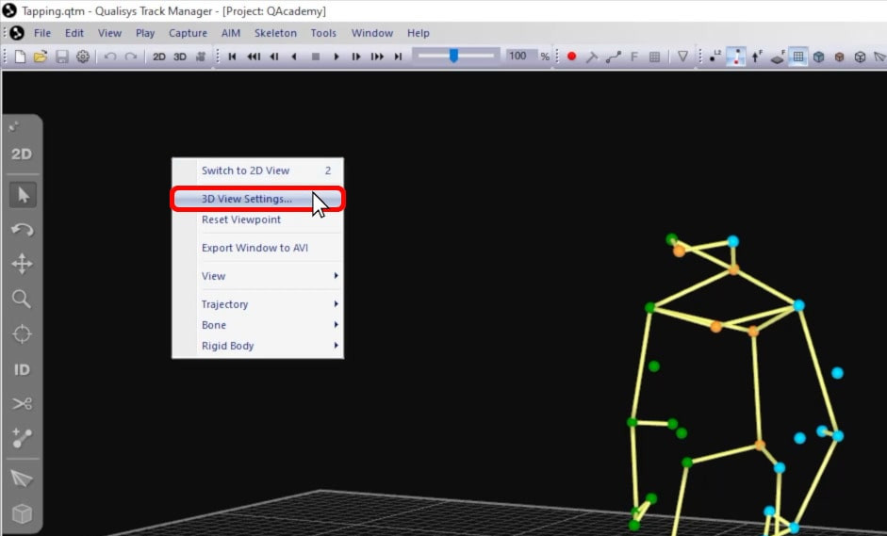
Task: Switch to 2D in the left sidebar
Action: point(22,154)
